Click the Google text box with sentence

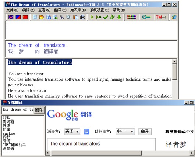point(101,144)
